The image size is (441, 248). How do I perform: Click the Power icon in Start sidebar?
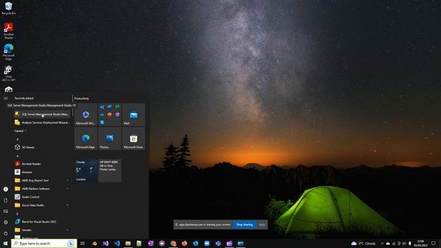click(6, 233)
